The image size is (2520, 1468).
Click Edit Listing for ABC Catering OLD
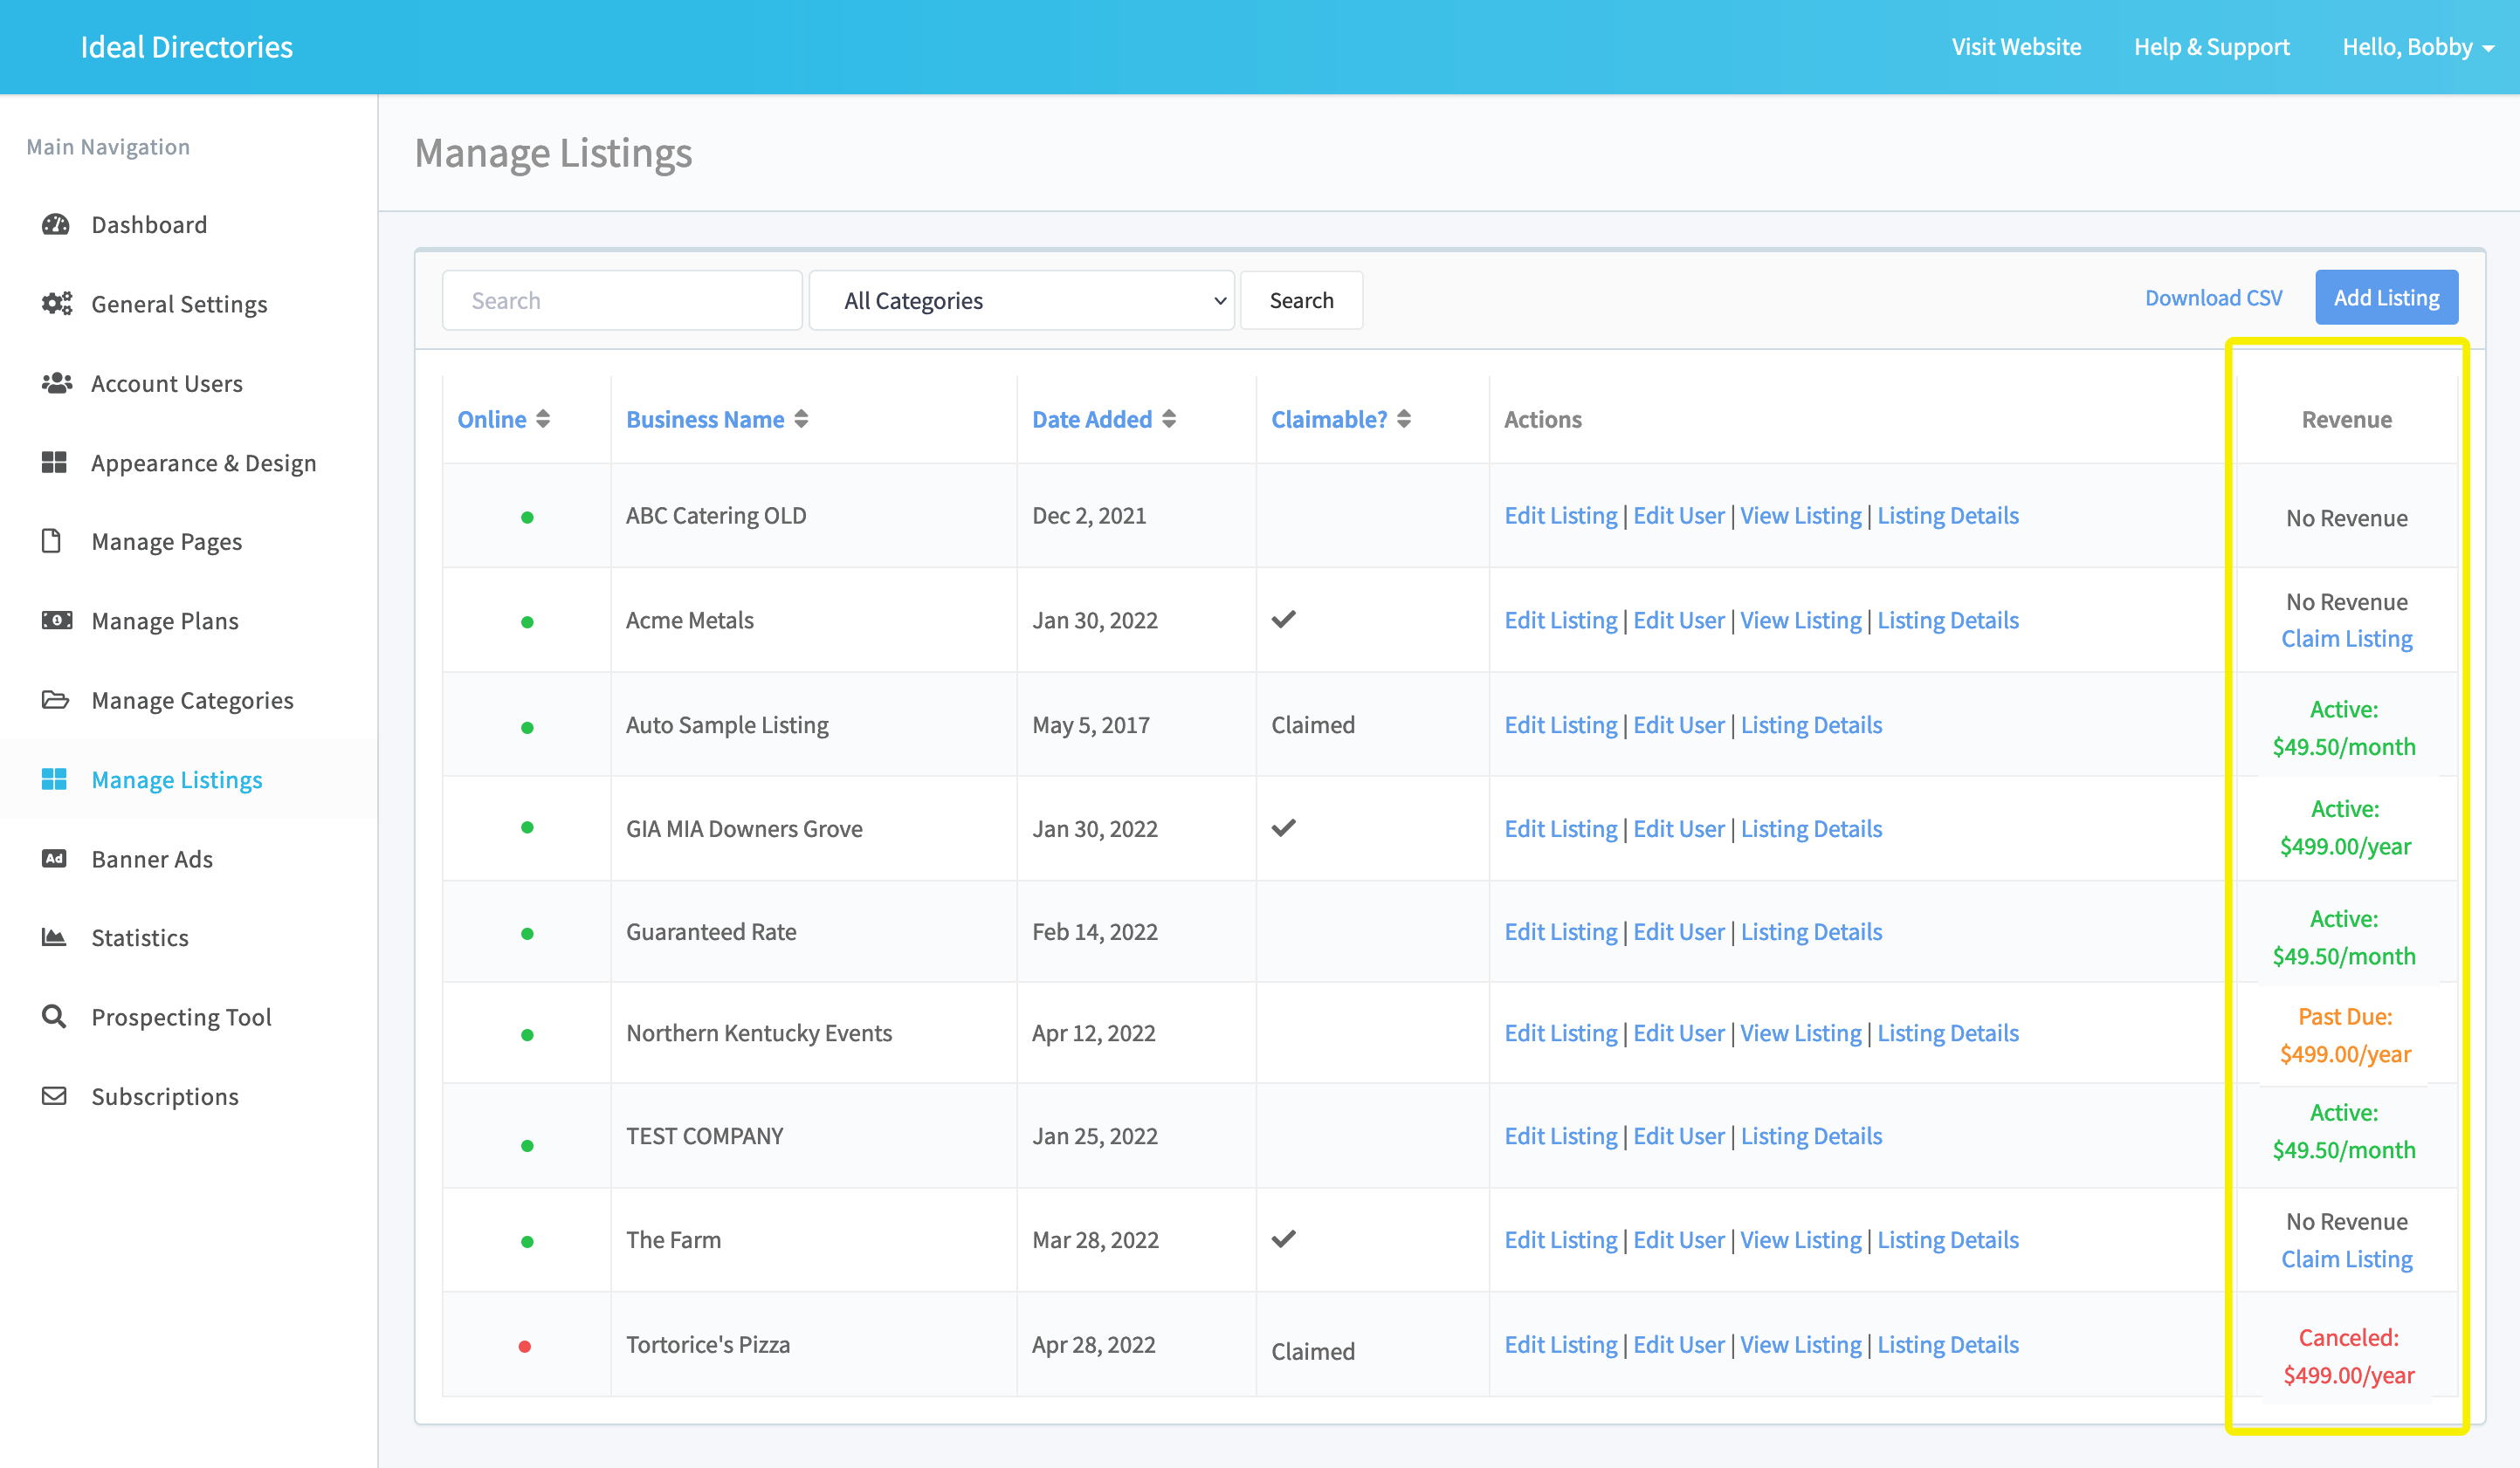(x=1560, y=516)
